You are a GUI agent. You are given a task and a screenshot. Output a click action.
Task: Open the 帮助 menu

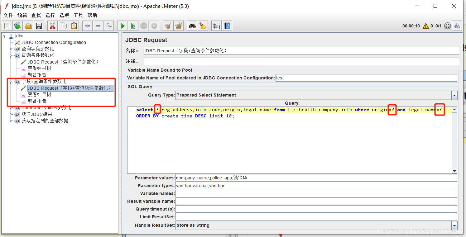point(92,15)
